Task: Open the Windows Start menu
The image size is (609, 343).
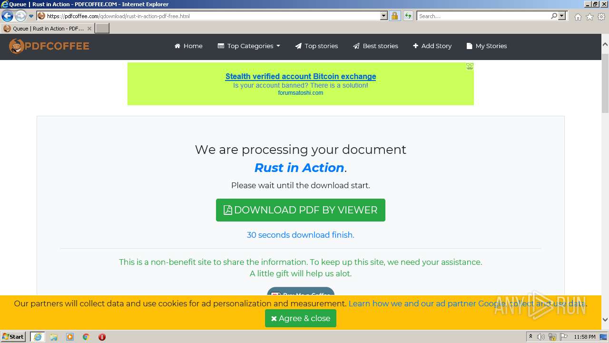Action: click(x=13, y=337)
